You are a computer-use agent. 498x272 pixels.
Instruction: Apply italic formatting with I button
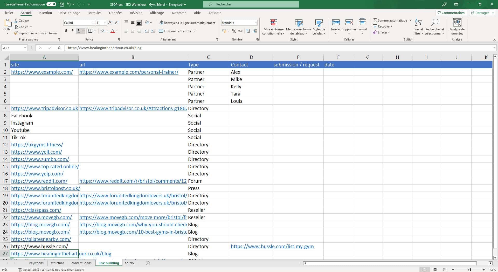[x=72, y=31]
